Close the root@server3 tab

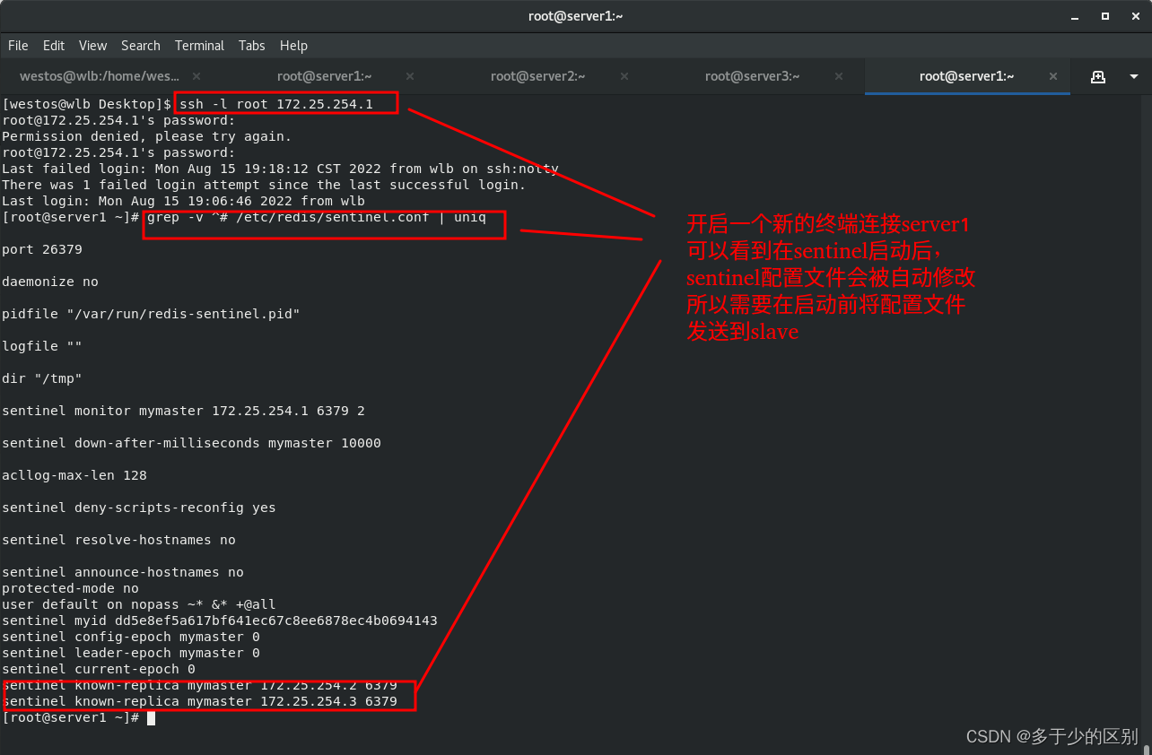click(x=840, y=76)
